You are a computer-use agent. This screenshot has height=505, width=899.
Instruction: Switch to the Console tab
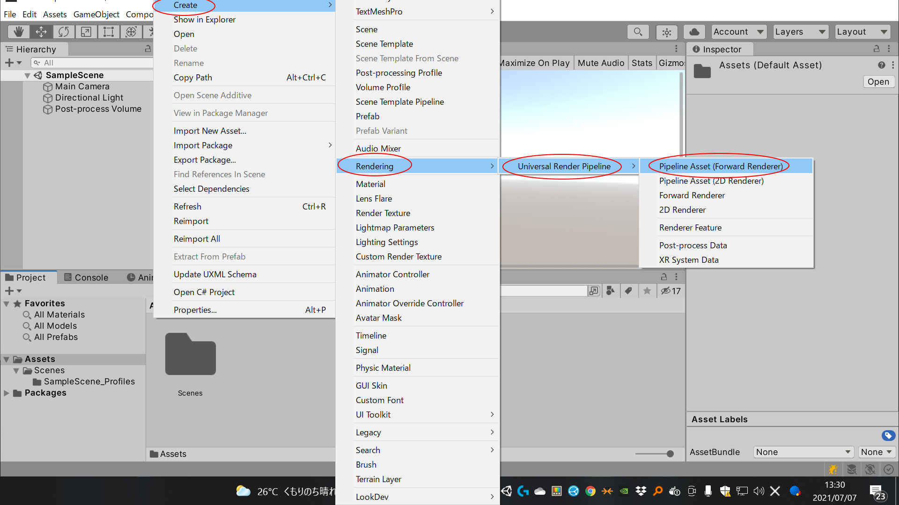coord(86,277)
